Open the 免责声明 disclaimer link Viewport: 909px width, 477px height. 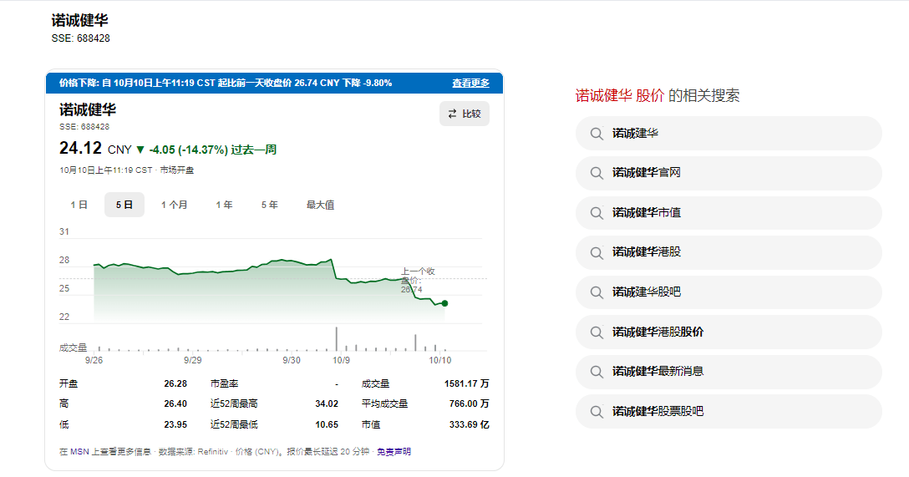394,452
